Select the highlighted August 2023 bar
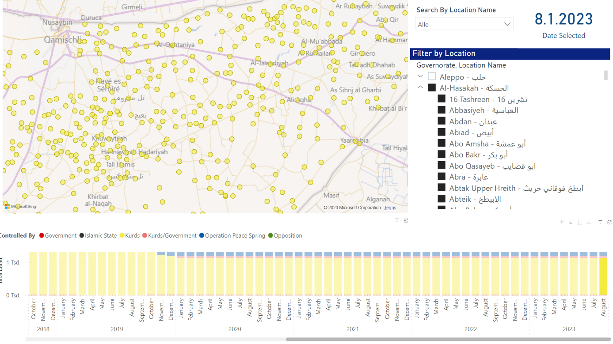This screenshot has height=344, width=613. tap(603, 276)
